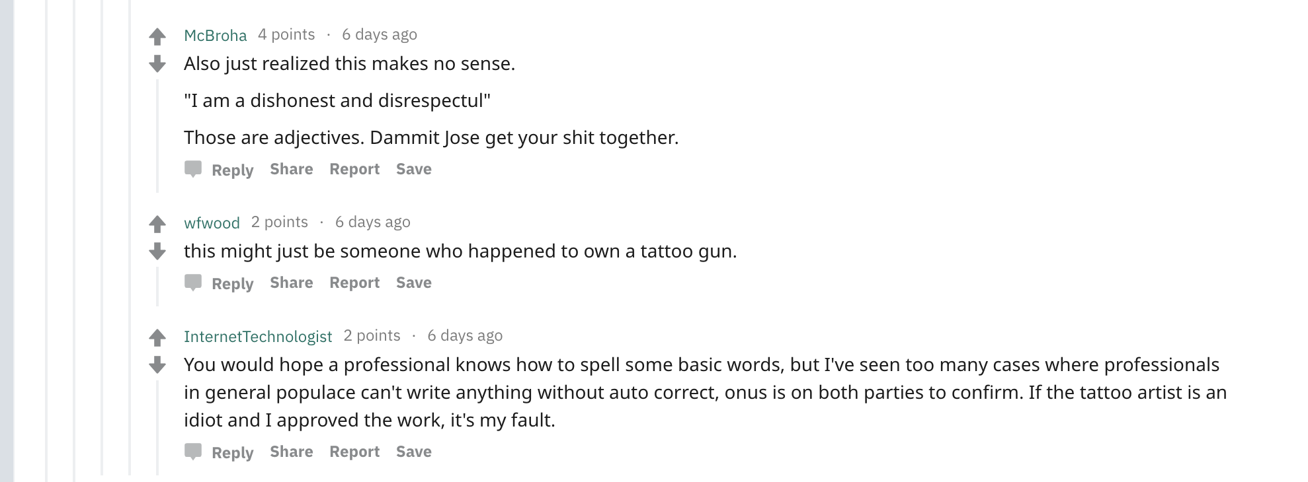Share InternetTechnologist's comment
This screenshot has height=482, width=1308.
pyautogui.click(x=292, y=452)
